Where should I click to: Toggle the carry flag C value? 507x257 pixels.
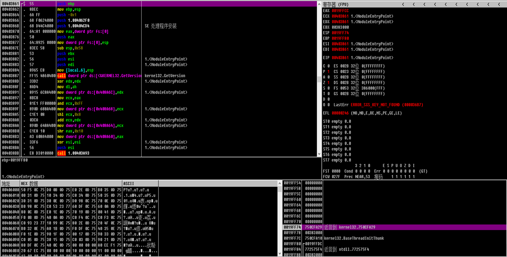click(x=328, y=66)
